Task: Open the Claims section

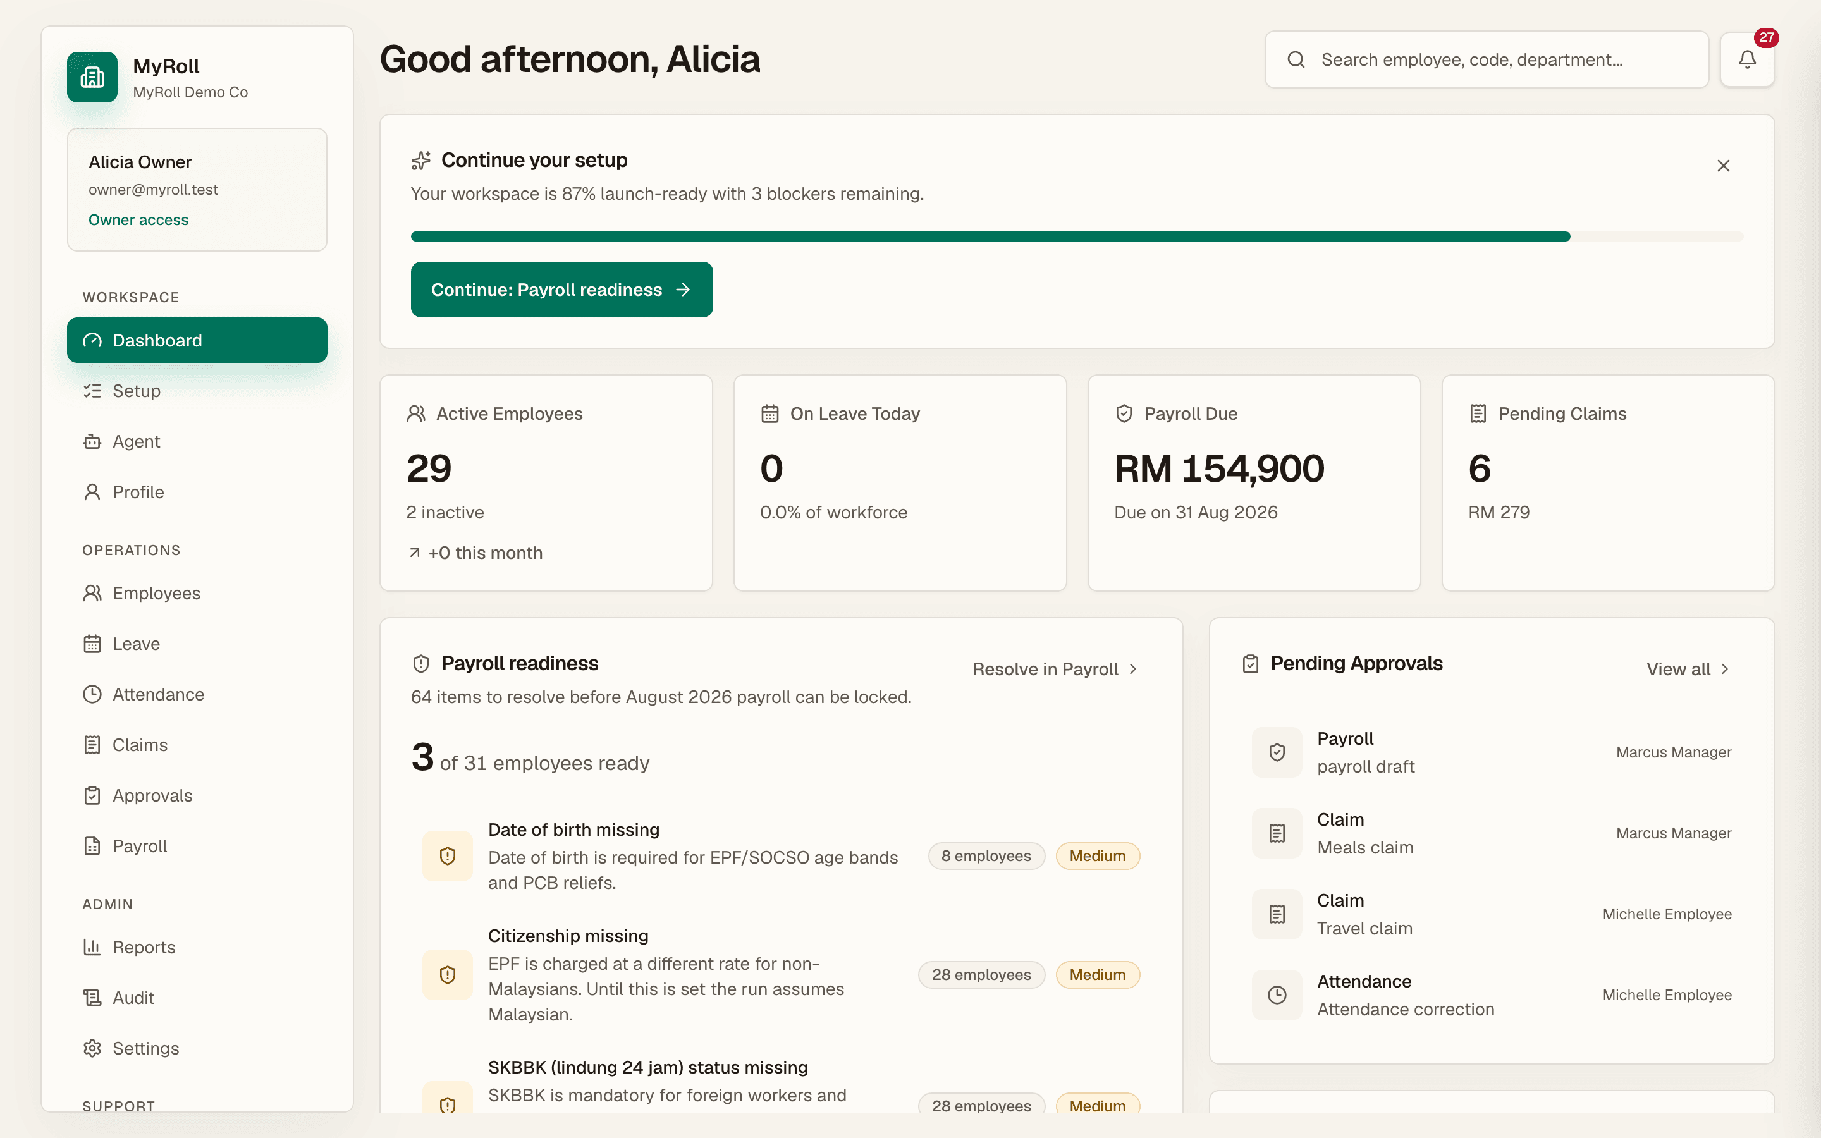Action: tap(197, 745)
